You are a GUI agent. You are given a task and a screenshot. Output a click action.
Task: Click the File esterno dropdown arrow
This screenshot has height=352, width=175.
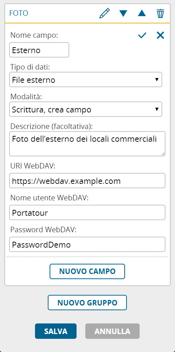click(x=157, y=79)
